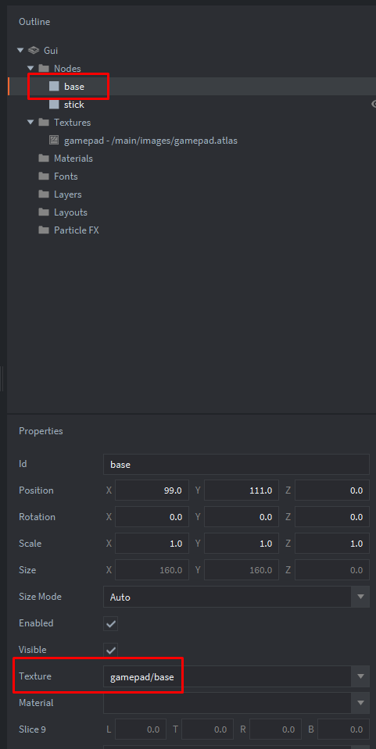Click the stick node box icon

pos(54,104)
